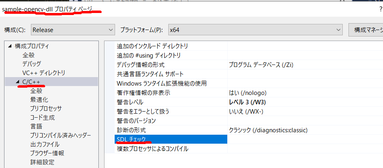383x168 pixels.
Task: Select the C/C++ tree item
Action: click(31, 82)
